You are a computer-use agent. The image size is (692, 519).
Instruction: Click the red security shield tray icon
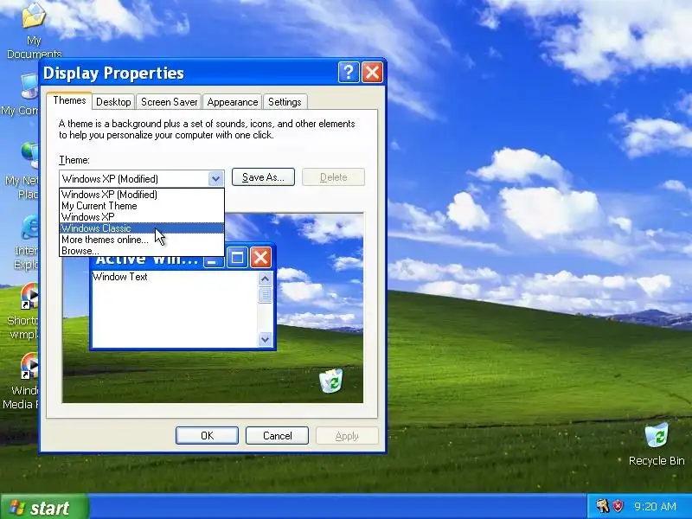coord(618,506)
